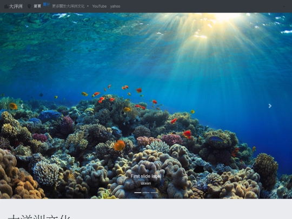Open the YouTube nav link

(x=99, y=6)
